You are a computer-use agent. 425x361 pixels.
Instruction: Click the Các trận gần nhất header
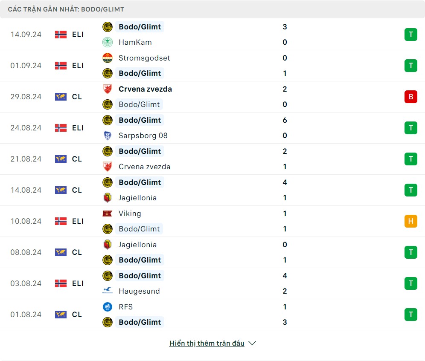click(66, 9)
